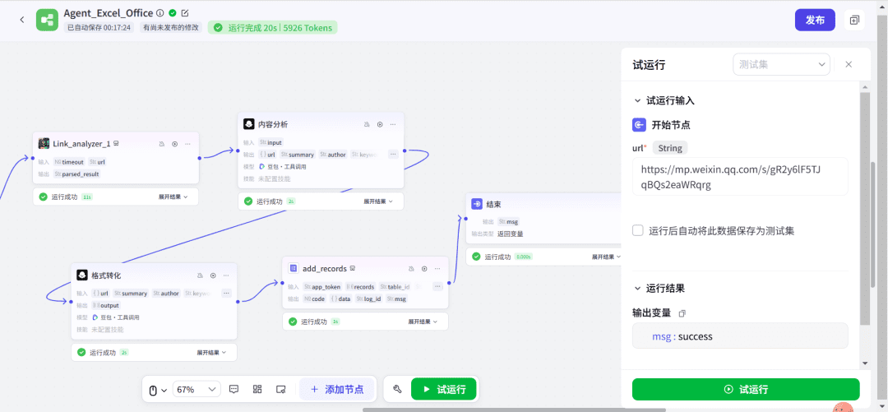
Task: Open the three-dot menu on 内容分析 node
Action: point(392,124)
